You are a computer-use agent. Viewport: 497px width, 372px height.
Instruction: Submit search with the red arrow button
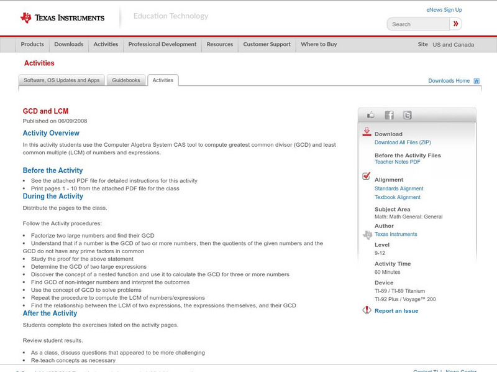(x=456, y=24)
